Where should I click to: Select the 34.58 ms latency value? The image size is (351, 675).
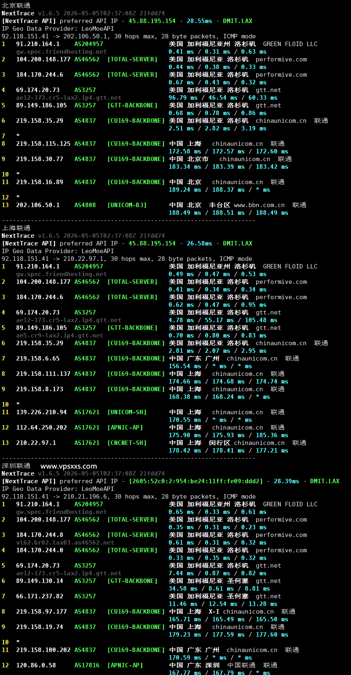click(x=183, y=589)
